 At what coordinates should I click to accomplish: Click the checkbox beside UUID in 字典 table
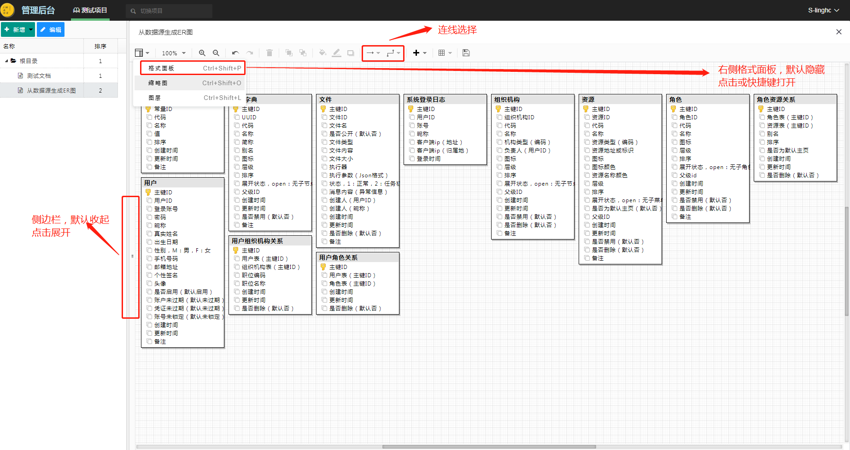(237, 117)
